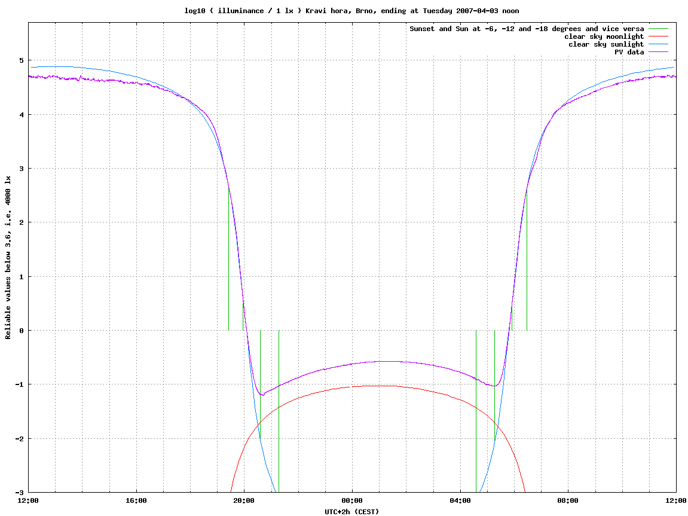Viewport: 688px width, 516px height.
Task: Click the green legend line sample
Action: [658, 29]
